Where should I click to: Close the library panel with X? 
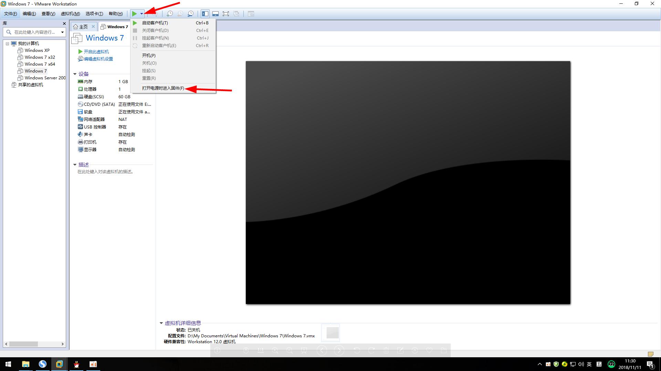pyautogui.click(x=64, y=23)
